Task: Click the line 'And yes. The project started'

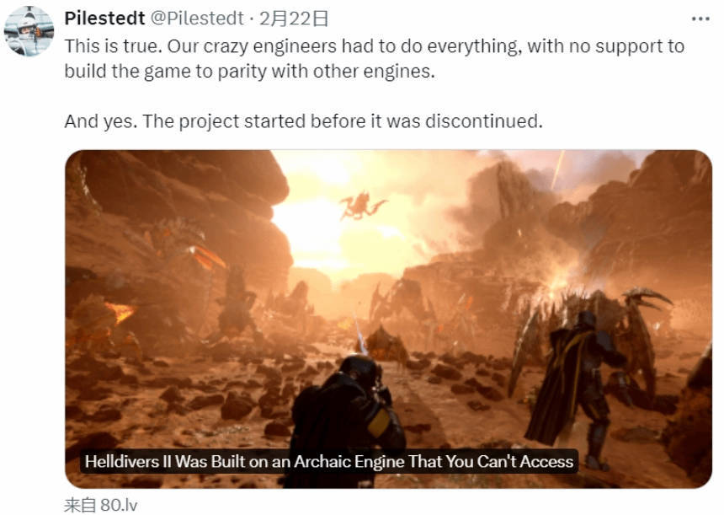Action: [303, 121]
